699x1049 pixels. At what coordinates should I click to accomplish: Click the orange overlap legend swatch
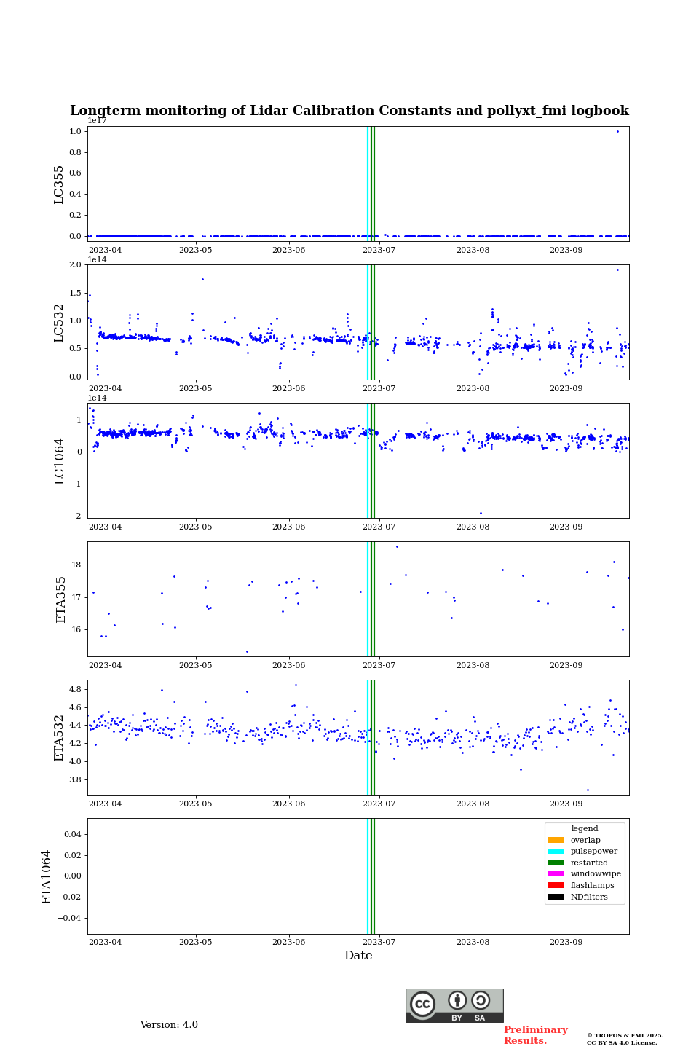(556, 840)
